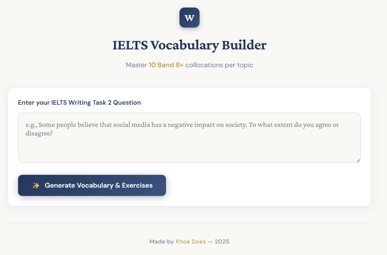
Task: Click the word "Vocabulary" in the main heading
Action: click(x=184, y=45)
